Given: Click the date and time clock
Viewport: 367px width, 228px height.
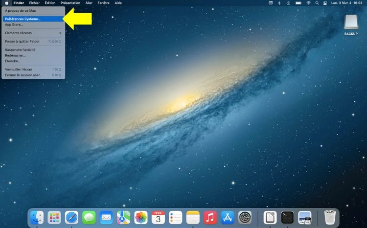Looking at the screenshot, I should tap(347, 3).
